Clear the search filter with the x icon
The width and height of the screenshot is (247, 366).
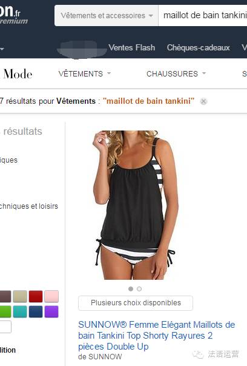(203, 101)
